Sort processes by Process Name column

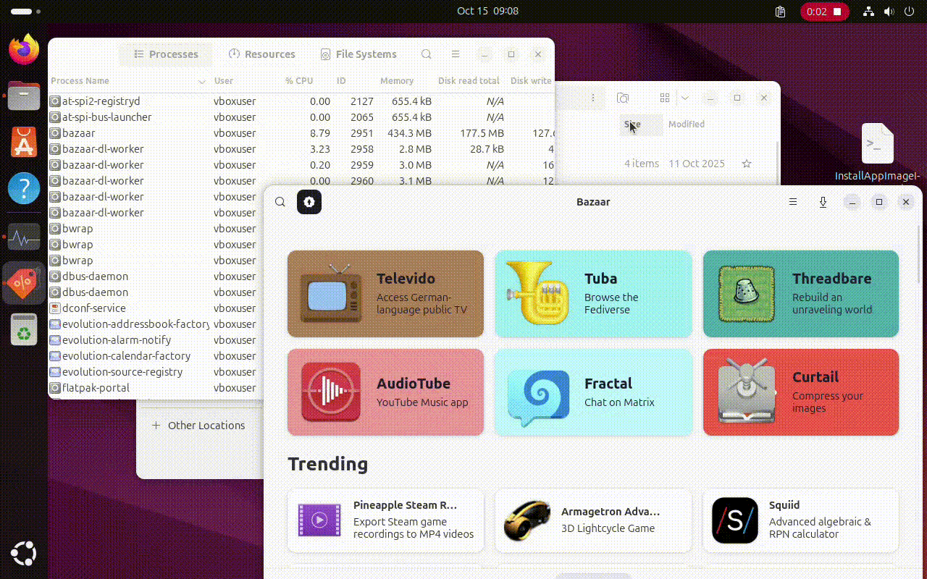[123, 81]
